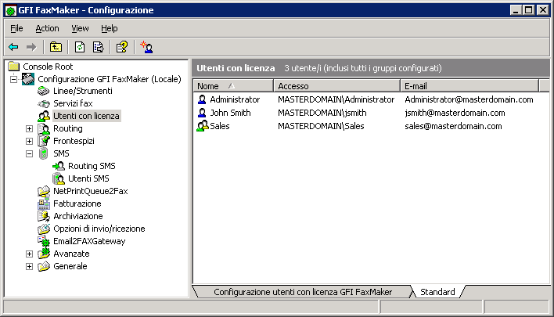The height and width of the screenshot is (317, 554).
Task: Click the MASTERDOMAIN\jsmith access cell
Action: [322, 113]
